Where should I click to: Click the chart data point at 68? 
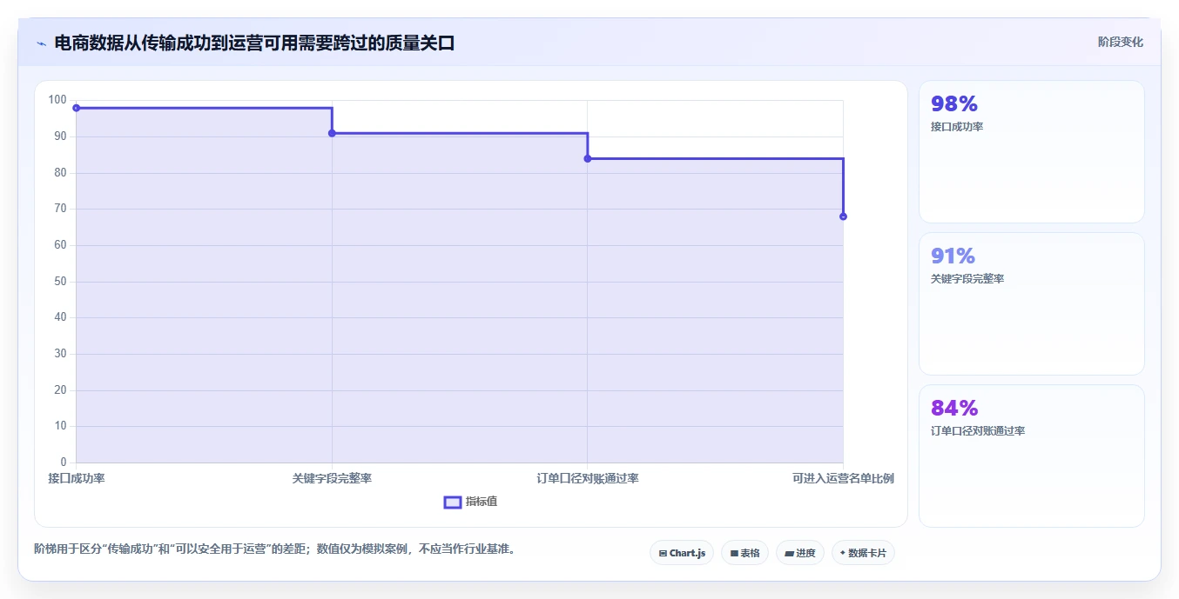pos(843,216)
